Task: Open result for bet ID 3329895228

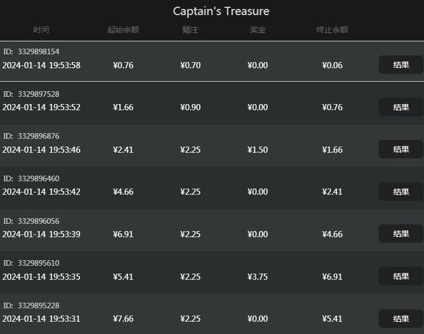Action: pyautogui.click(x=400, y=318)
